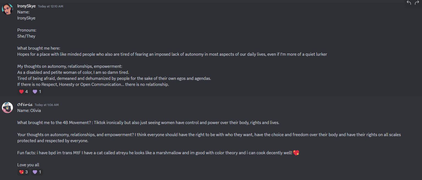
Task: Open Olivia's profile avatar
Action: click(x=7, y=108)
